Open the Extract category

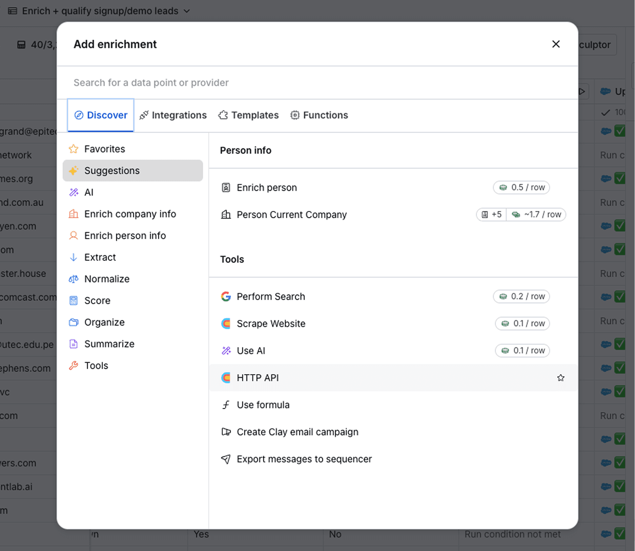[133, 257]
